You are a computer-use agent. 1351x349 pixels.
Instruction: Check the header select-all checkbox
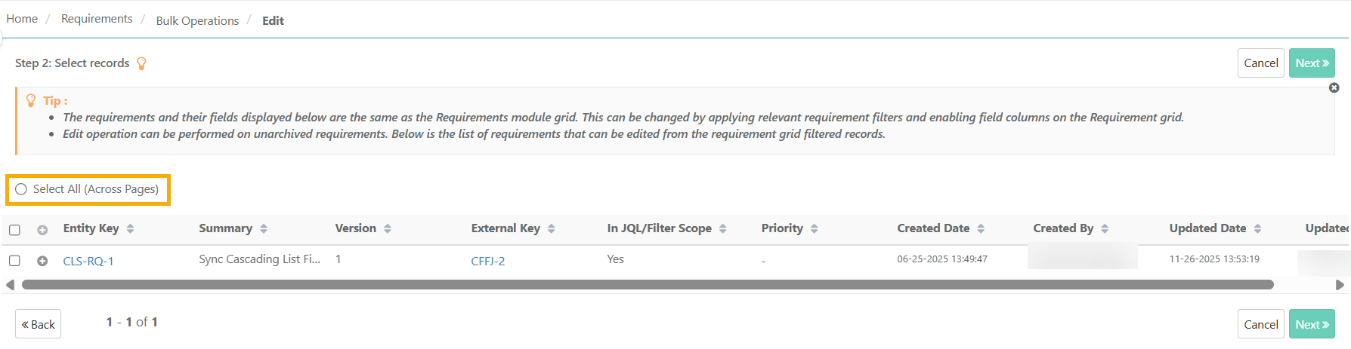point(14,230)
